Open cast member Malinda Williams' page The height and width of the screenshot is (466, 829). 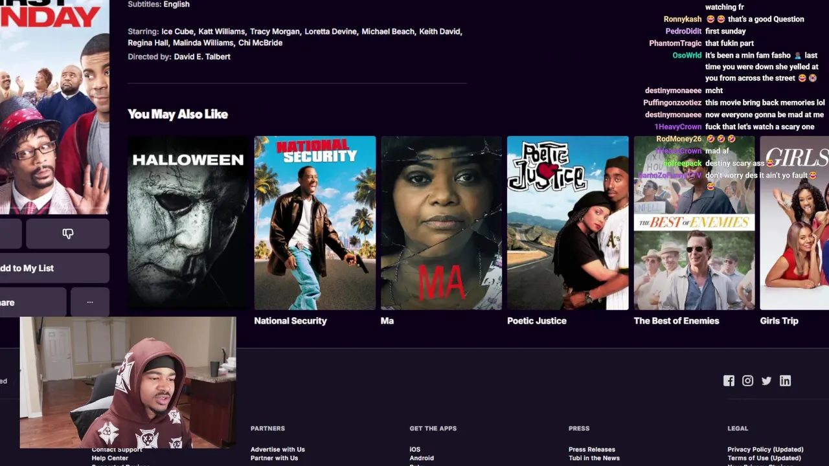(203, 43)
